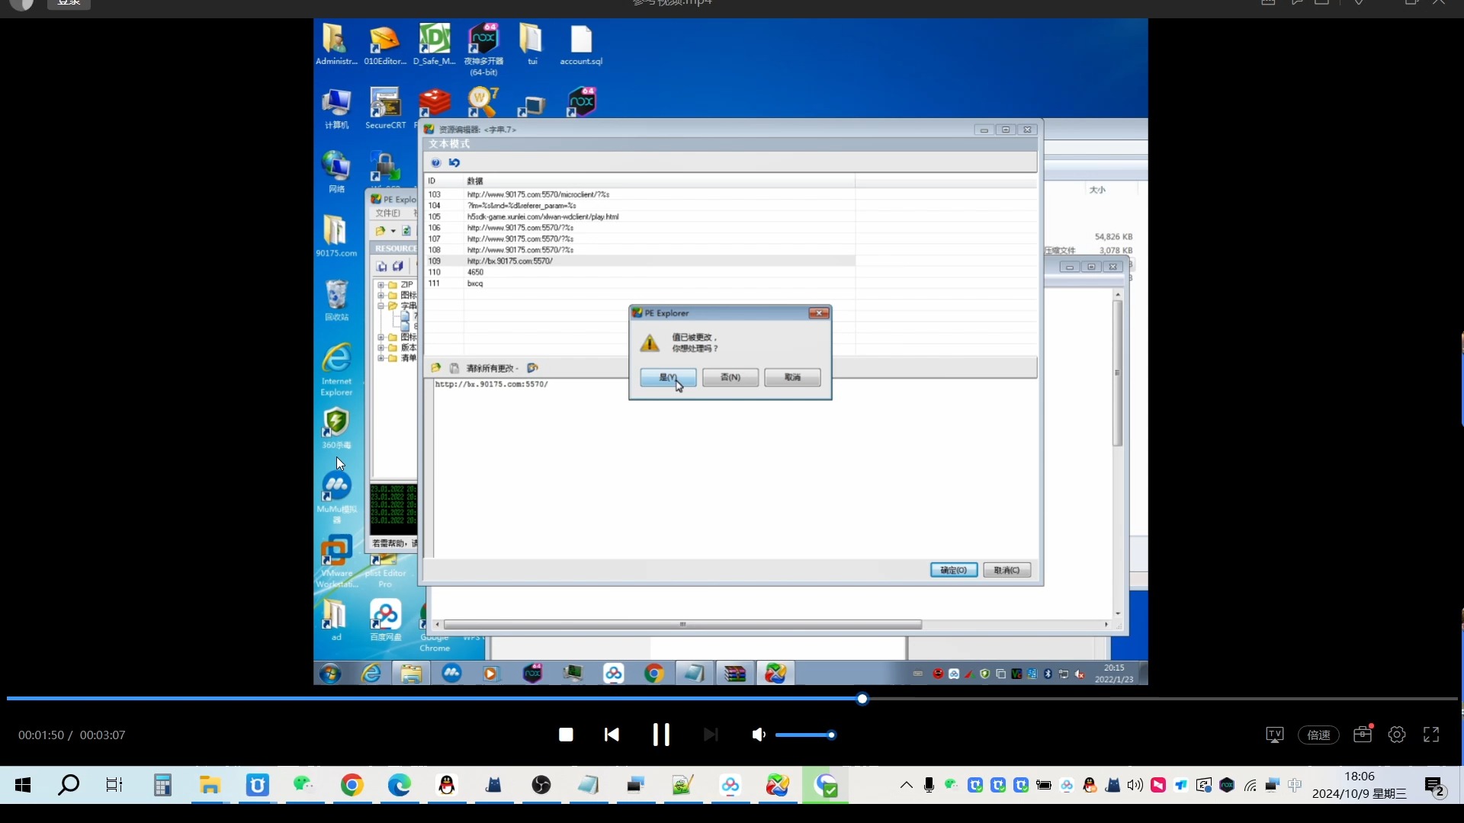Open the 文件(F) menu in PE Explorer
The image size is (1464, 823).
tap(387, 213)
